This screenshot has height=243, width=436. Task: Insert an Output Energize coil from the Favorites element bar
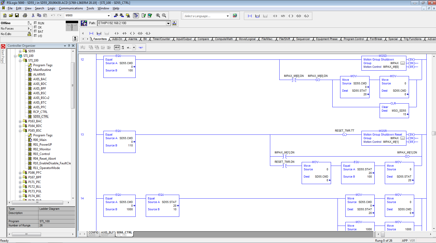(x=132, y=33)
